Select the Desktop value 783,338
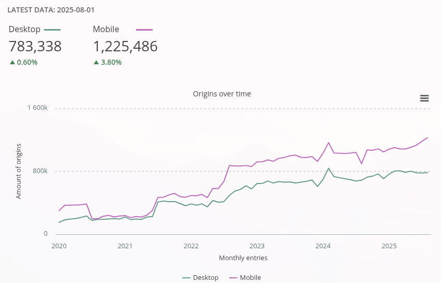Screen dimensions: 441x283 pyautogui.click(x=35, y=47)
